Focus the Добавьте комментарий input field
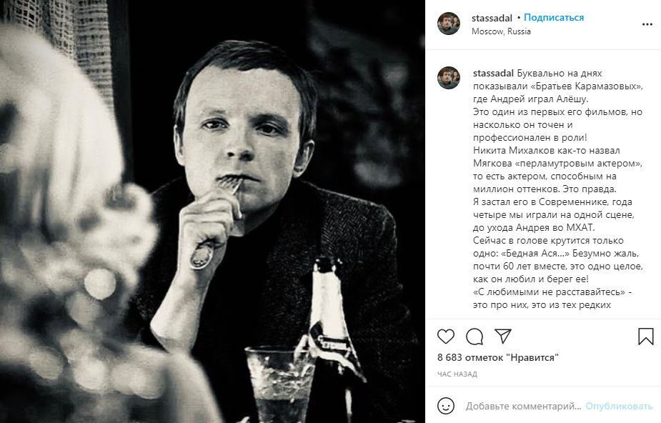 (x=523, y=406)
